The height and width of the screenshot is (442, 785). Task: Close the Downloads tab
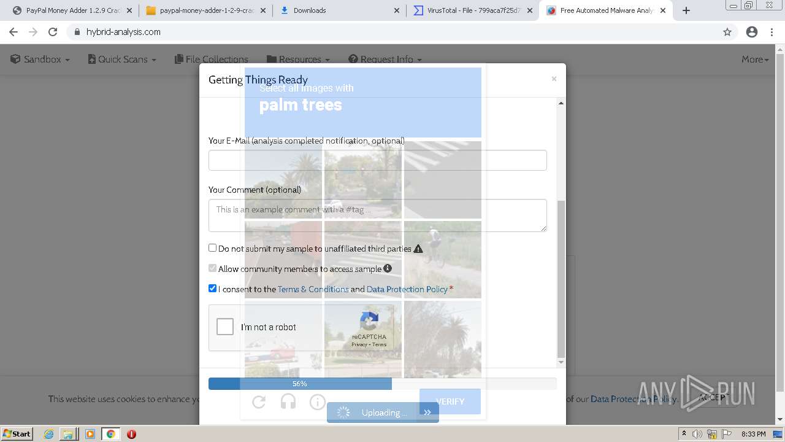tap(396, 10)
